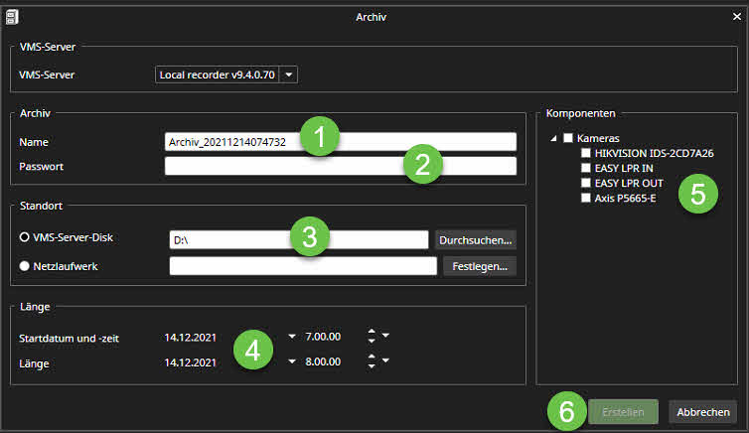Open the Startdatum date picker dropdown
This screenshot has height=433, width=749.
point(291,337)
